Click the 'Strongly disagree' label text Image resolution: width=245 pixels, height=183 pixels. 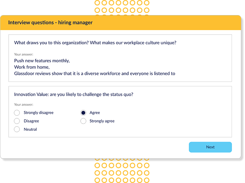point(39,113)
